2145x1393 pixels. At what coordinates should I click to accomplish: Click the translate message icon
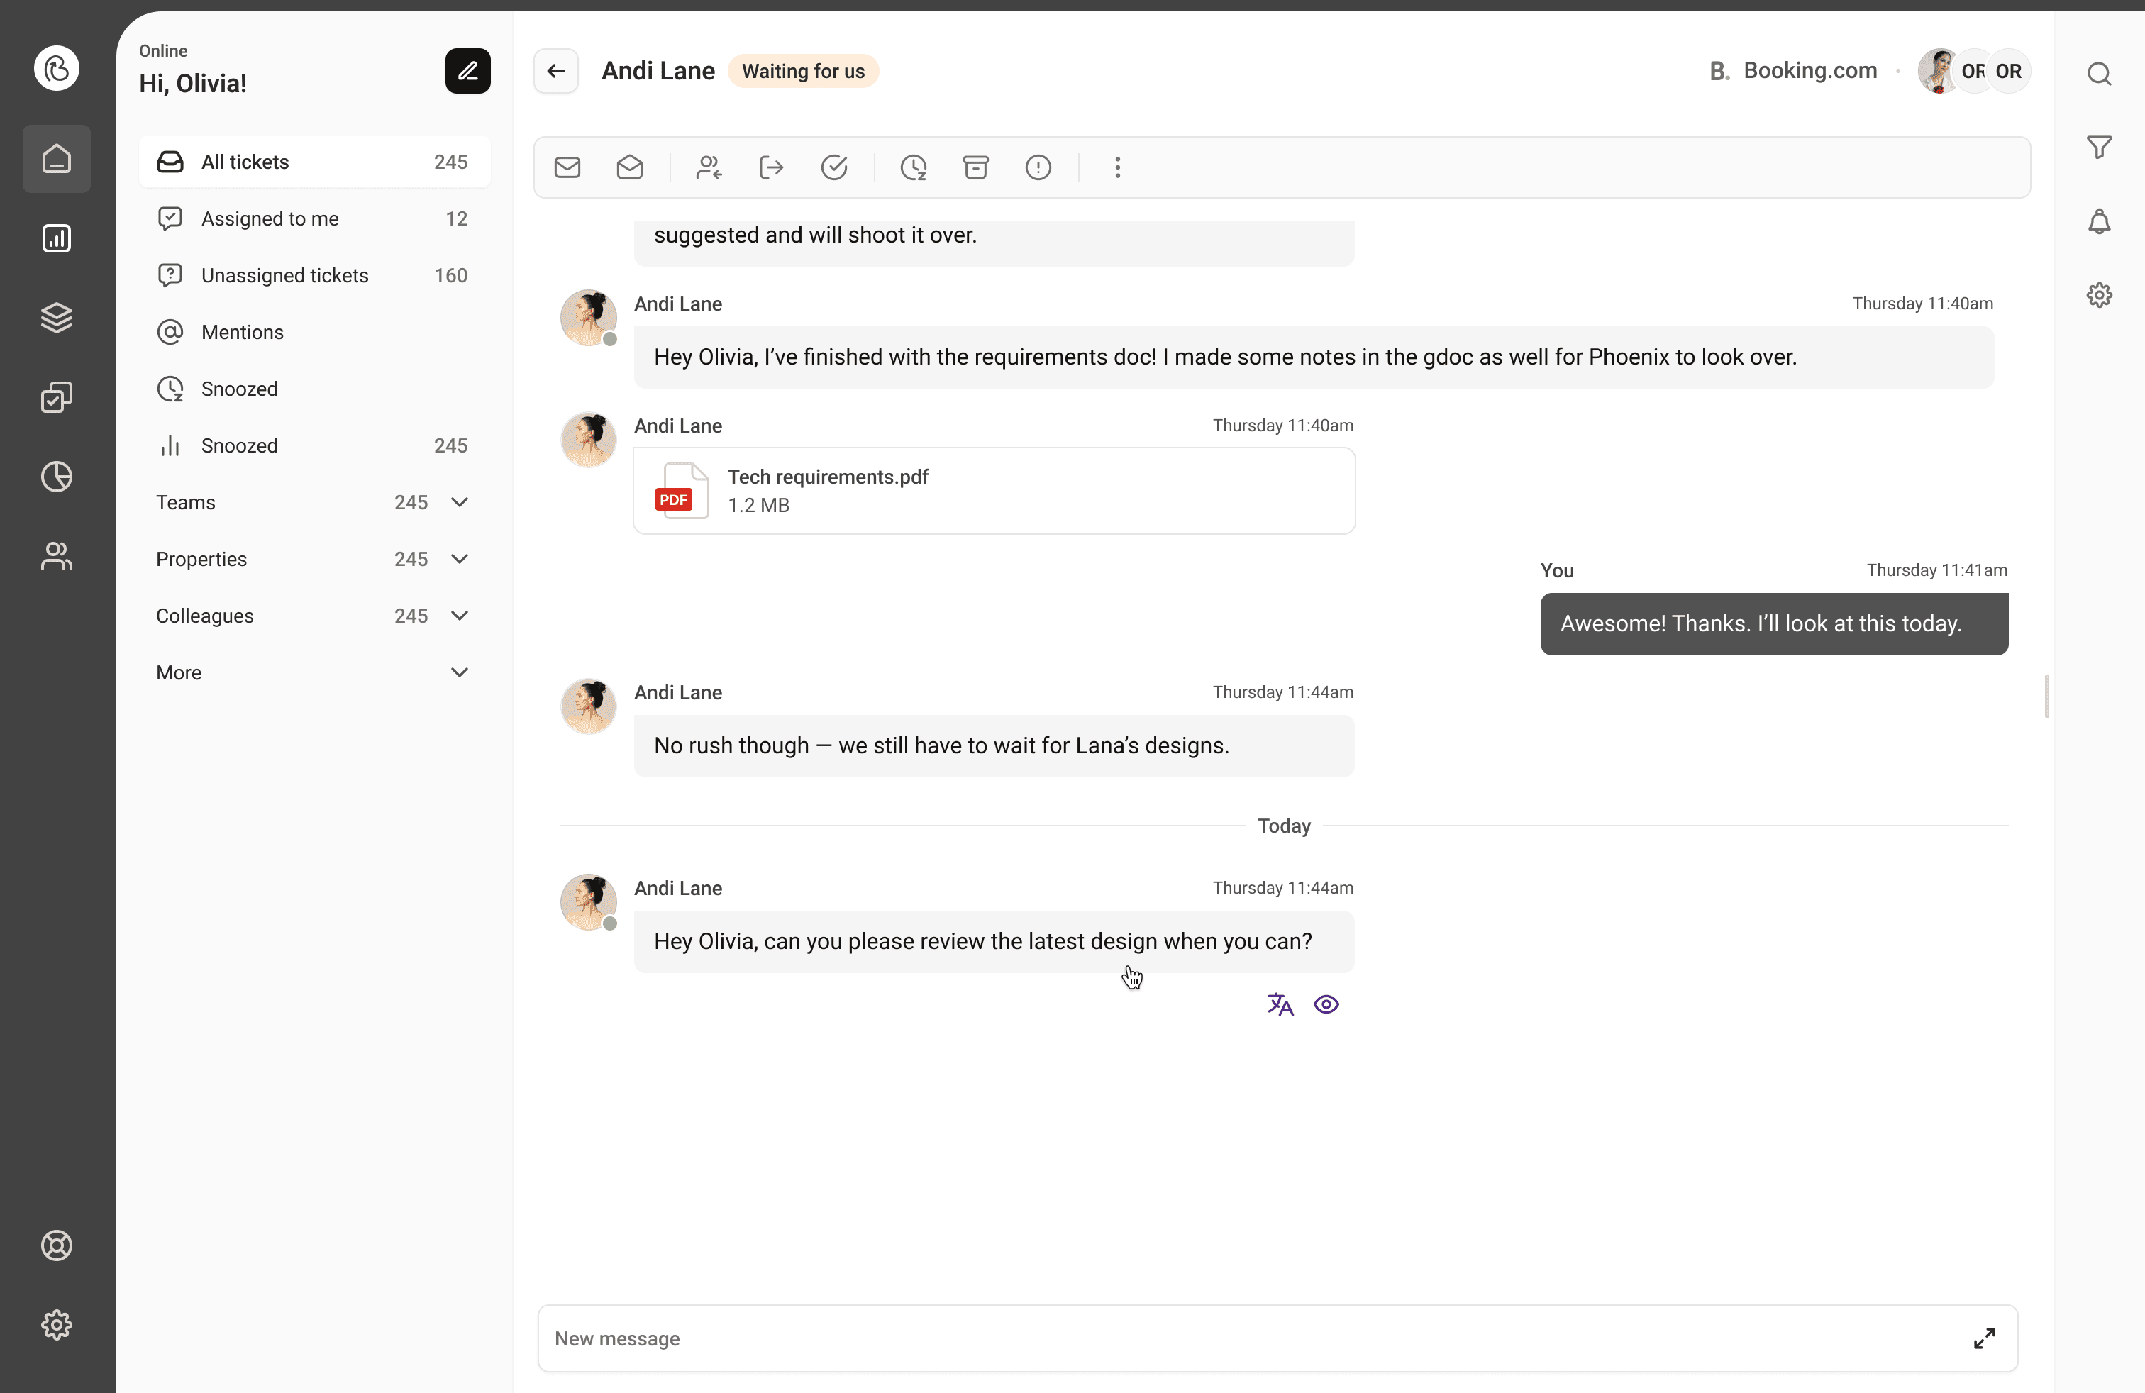point(1280,1004)
